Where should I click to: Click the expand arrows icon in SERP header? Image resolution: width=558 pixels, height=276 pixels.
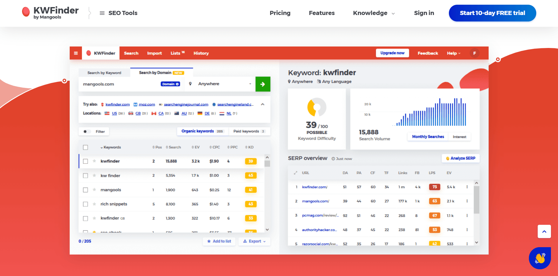(x=295, y=173)
